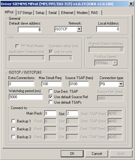The width and height of the screenshot is (135, 160).
Task: Click the Local Address field
Action: [x=108, y=29]
